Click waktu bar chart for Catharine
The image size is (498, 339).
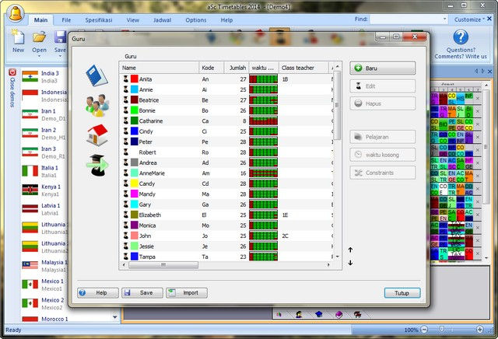tap(263, 121)
